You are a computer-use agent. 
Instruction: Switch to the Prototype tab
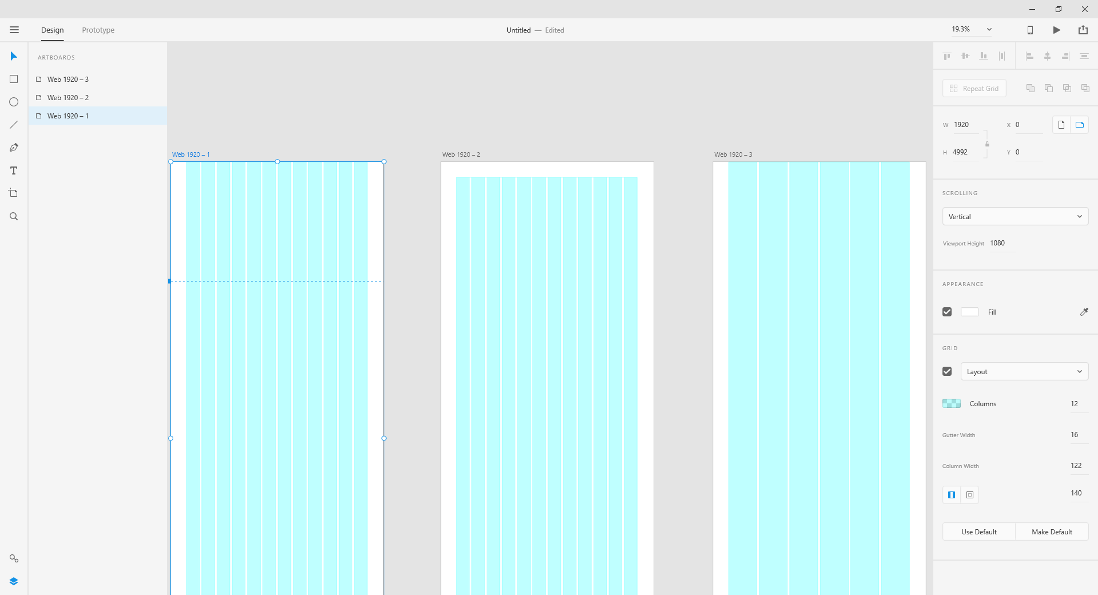coord(98,30)
